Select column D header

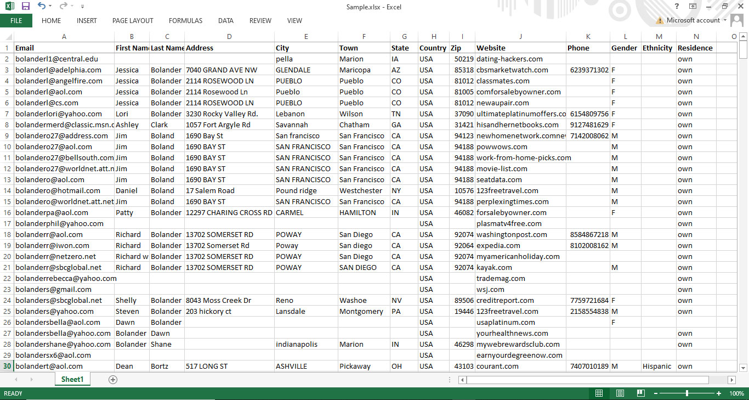point(229,37)
